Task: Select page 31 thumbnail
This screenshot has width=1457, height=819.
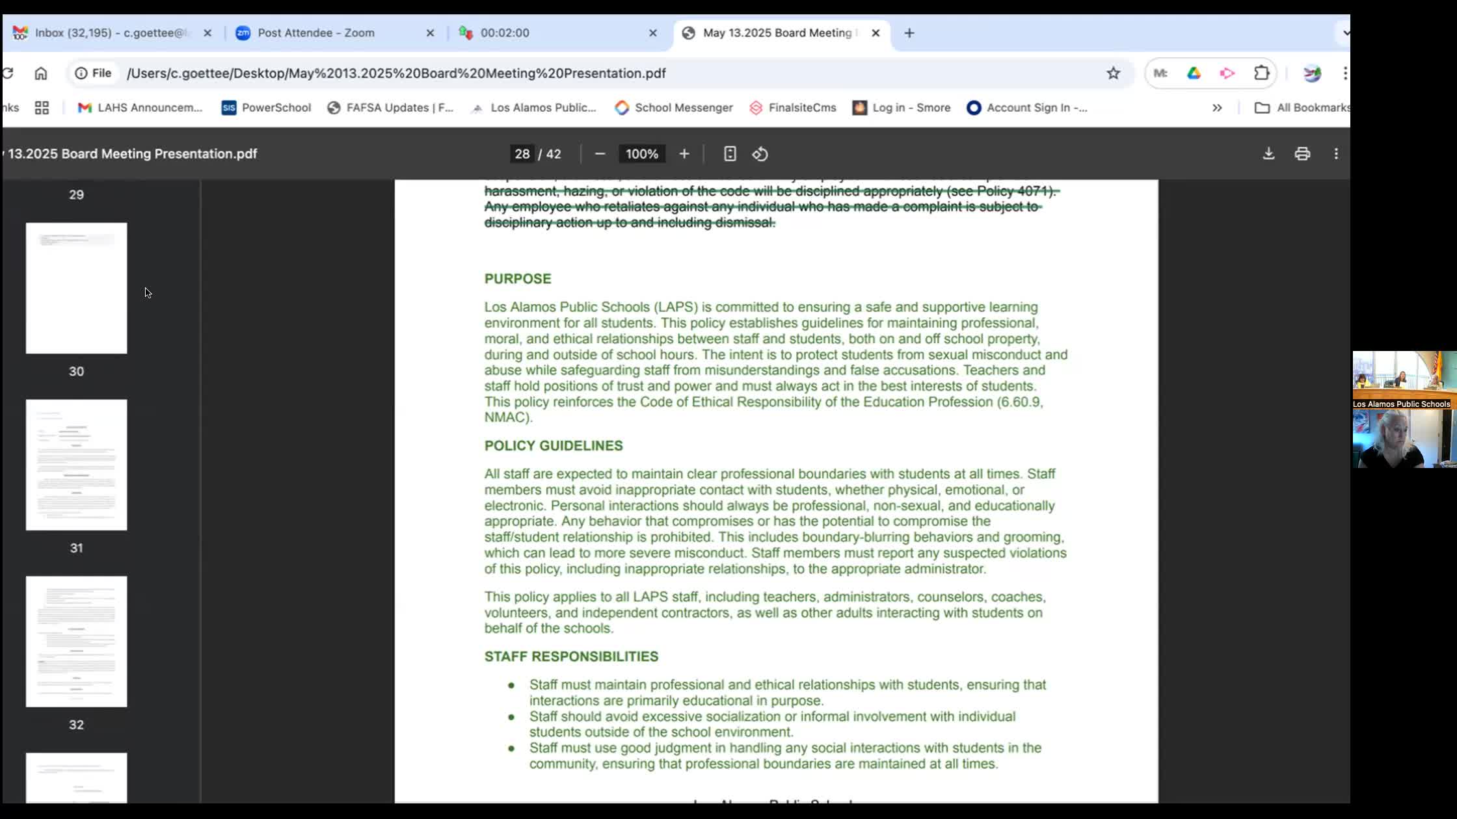Action: [x=76, y=465]
